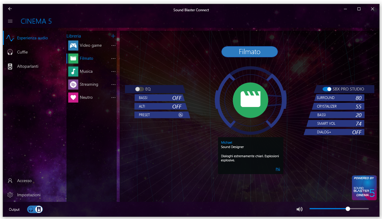Screen dimensions: 382x219
Task: Click the Accesso user icon
Action: point(10,181)
